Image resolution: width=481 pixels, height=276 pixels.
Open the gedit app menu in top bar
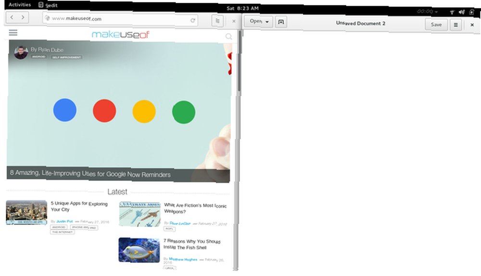48,5
